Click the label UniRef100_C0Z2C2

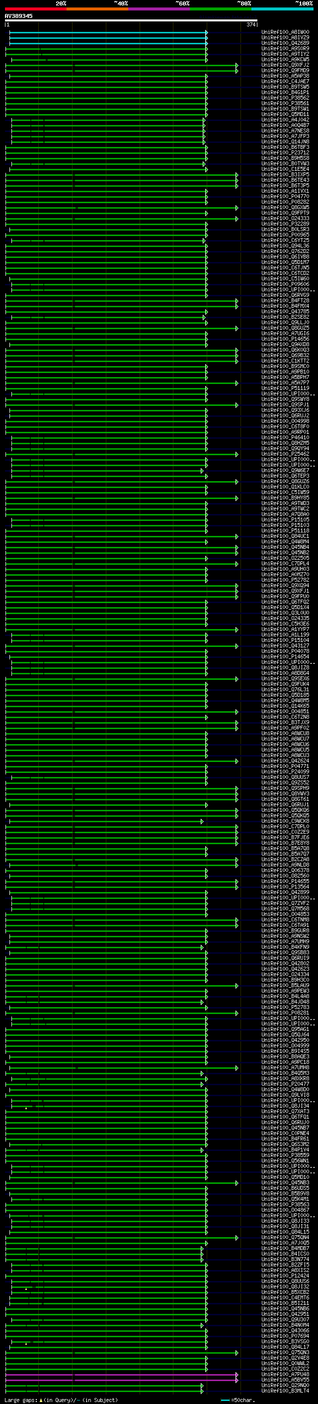tap(285, 1369)
